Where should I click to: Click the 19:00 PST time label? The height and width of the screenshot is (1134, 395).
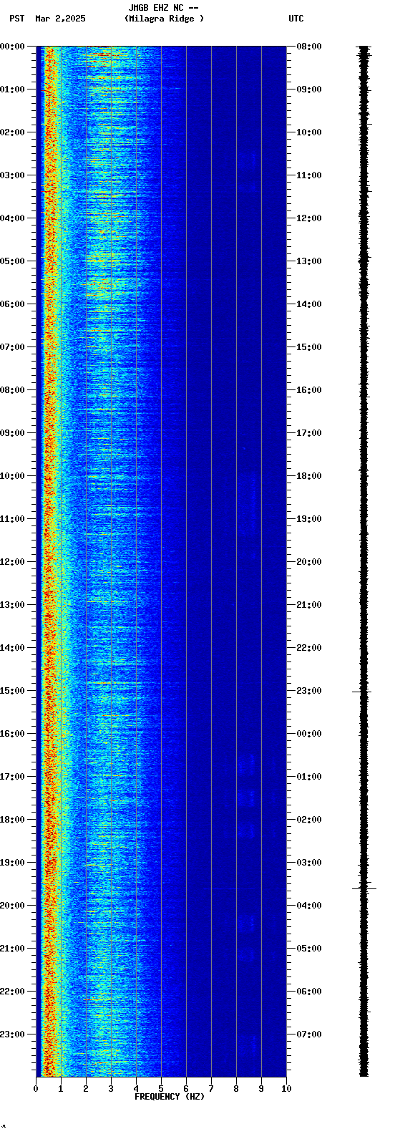point(12,863)
